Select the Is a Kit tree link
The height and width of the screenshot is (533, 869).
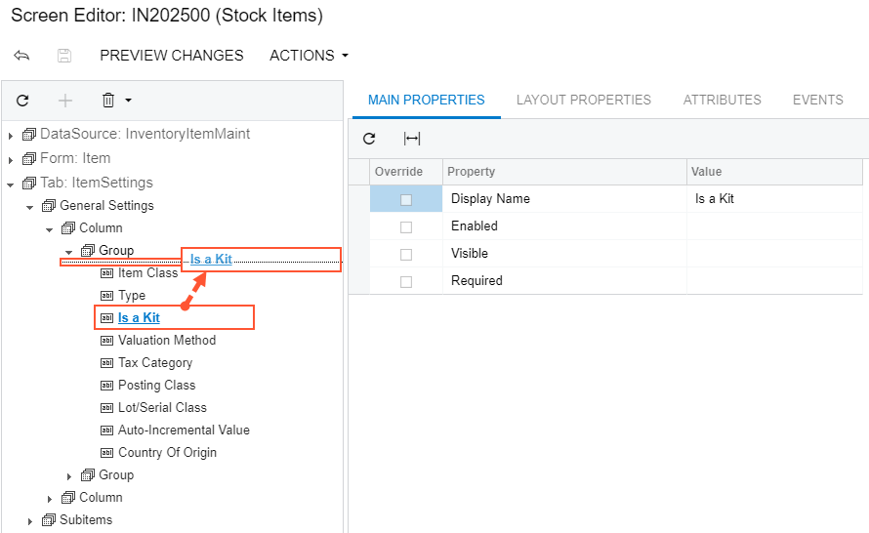click(139, 317)
